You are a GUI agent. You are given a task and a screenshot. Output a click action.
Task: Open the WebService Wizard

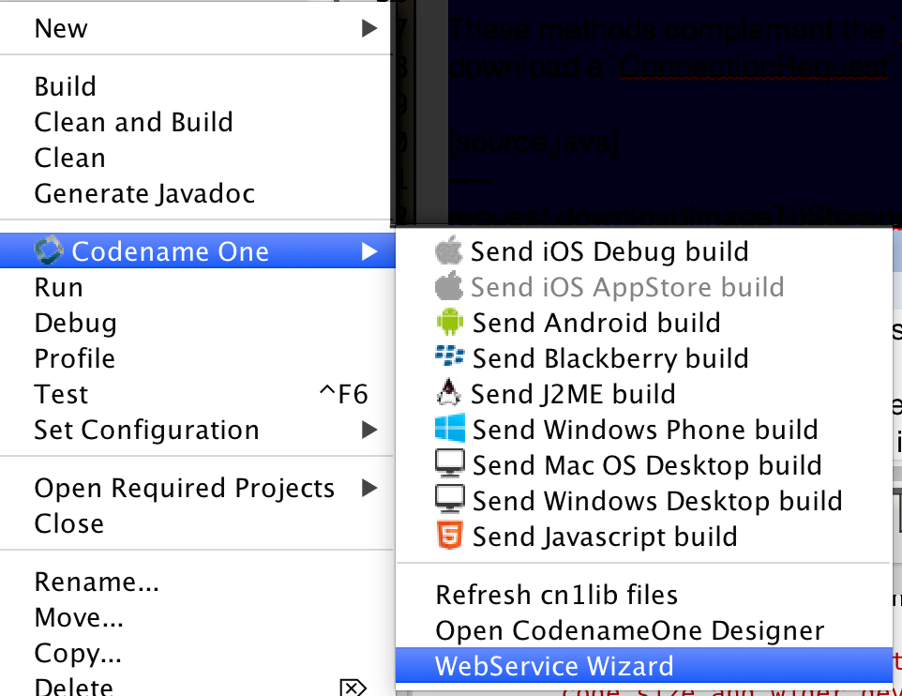(x=551, y=665)
